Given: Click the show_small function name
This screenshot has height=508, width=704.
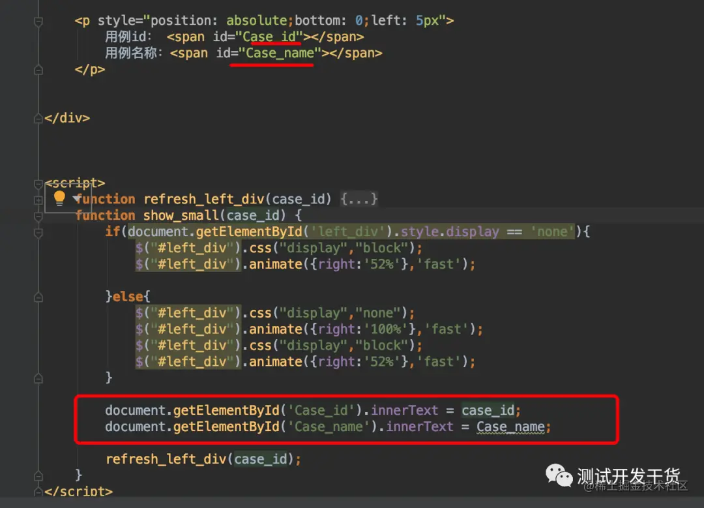Looking at the screenshot, I should click(181, 216).
